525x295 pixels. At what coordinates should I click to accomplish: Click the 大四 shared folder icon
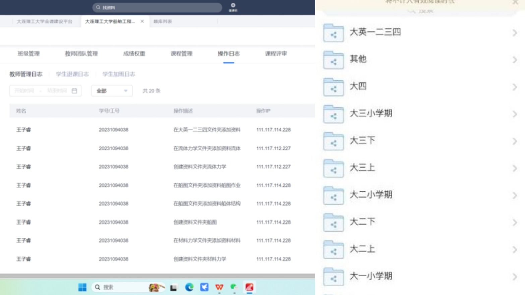pos(334,87)
